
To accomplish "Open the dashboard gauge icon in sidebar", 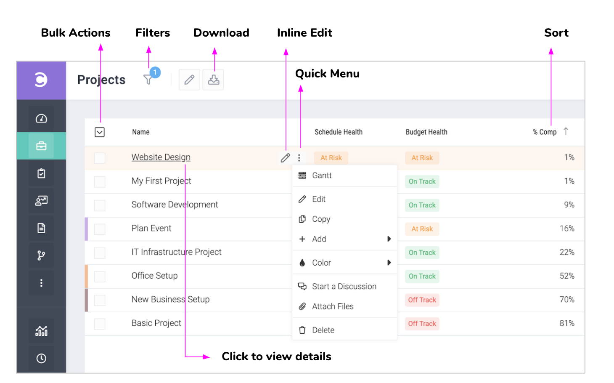I will pos(41,119).
